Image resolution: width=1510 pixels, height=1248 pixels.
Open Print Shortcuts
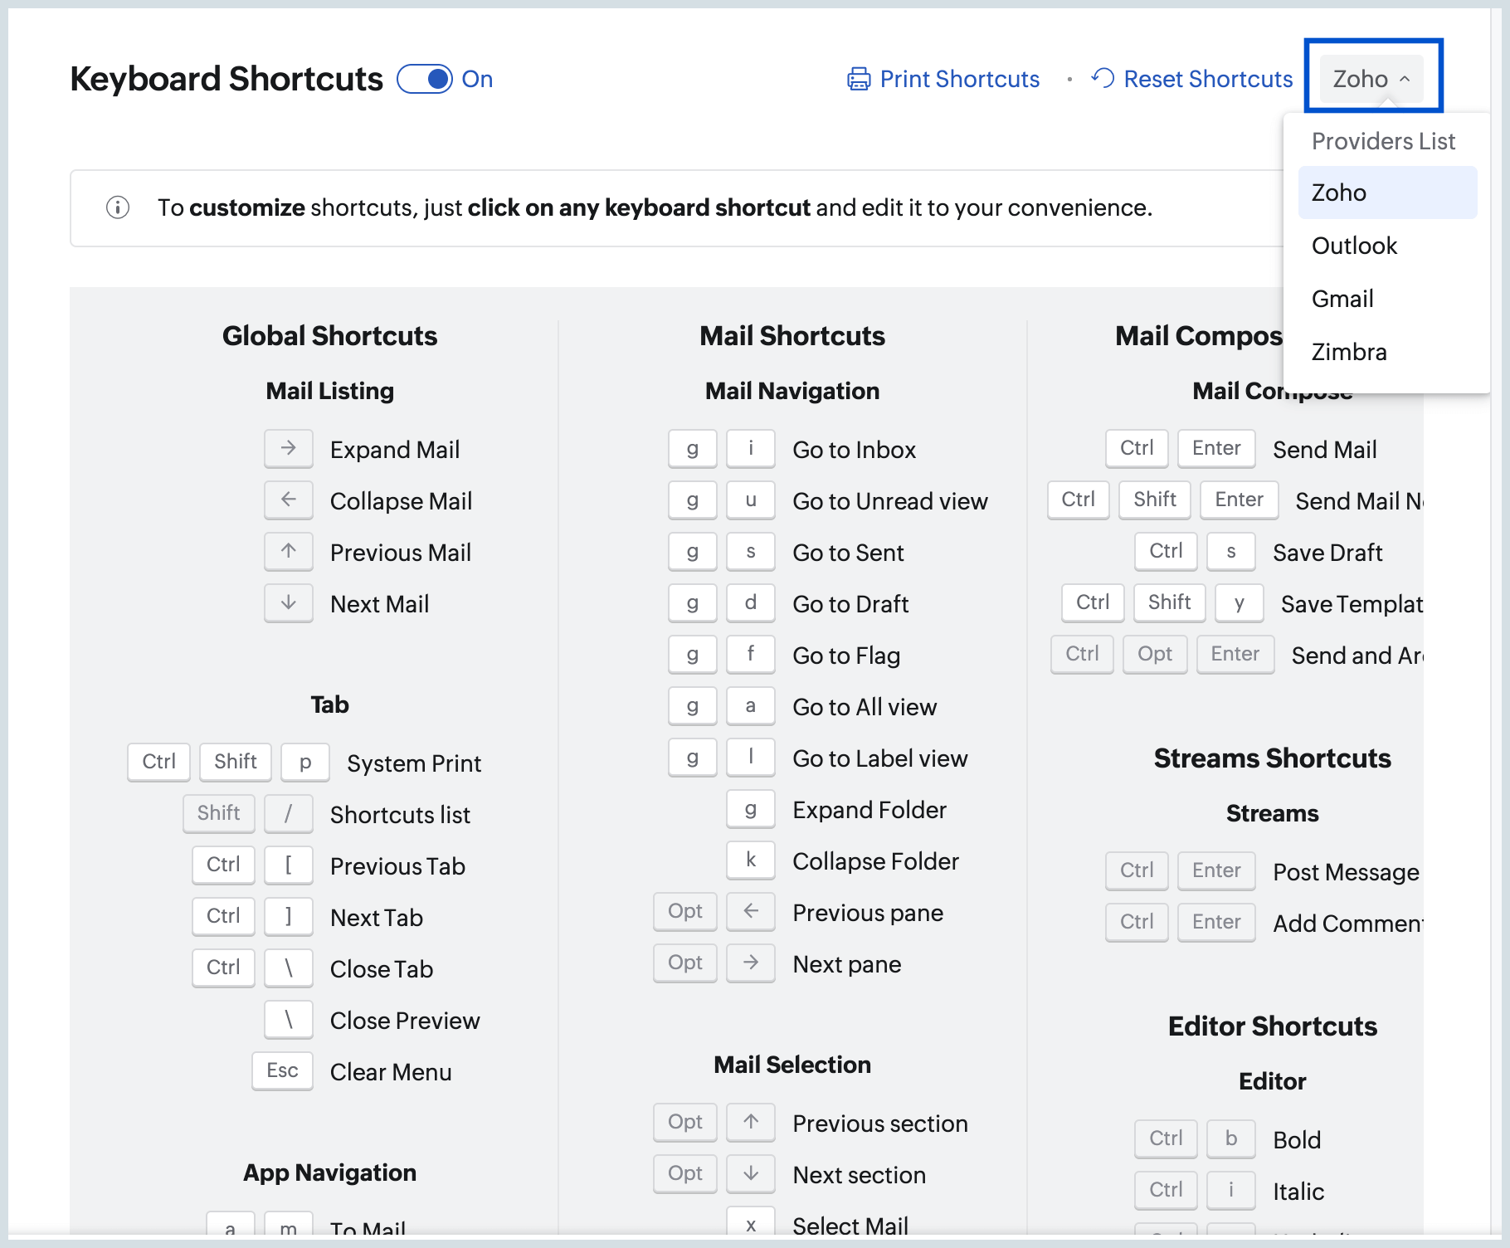pos(959,78)
